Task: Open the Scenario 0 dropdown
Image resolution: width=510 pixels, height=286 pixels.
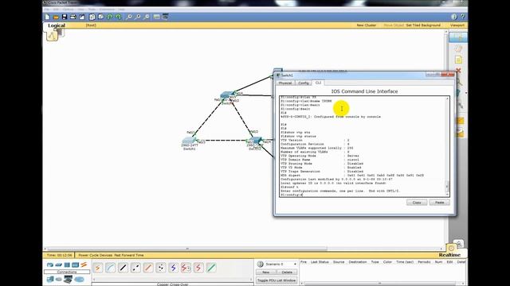Action: pos(280,264)
